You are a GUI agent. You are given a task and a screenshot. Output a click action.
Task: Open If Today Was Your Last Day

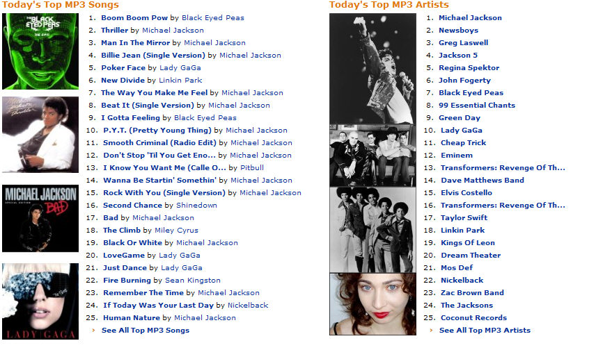(x=159, y=306)
